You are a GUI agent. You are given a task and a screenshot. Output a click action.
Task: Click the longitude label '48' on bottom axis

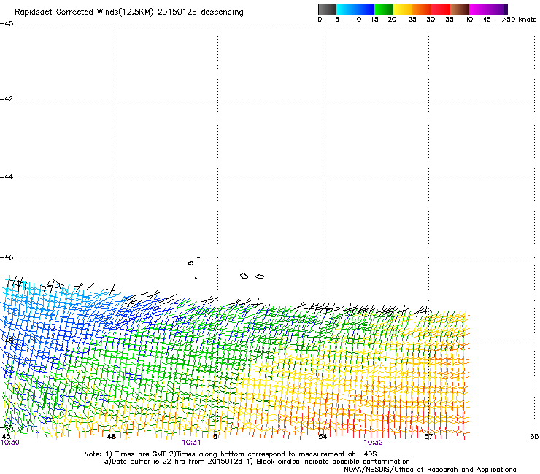[112, 437]
